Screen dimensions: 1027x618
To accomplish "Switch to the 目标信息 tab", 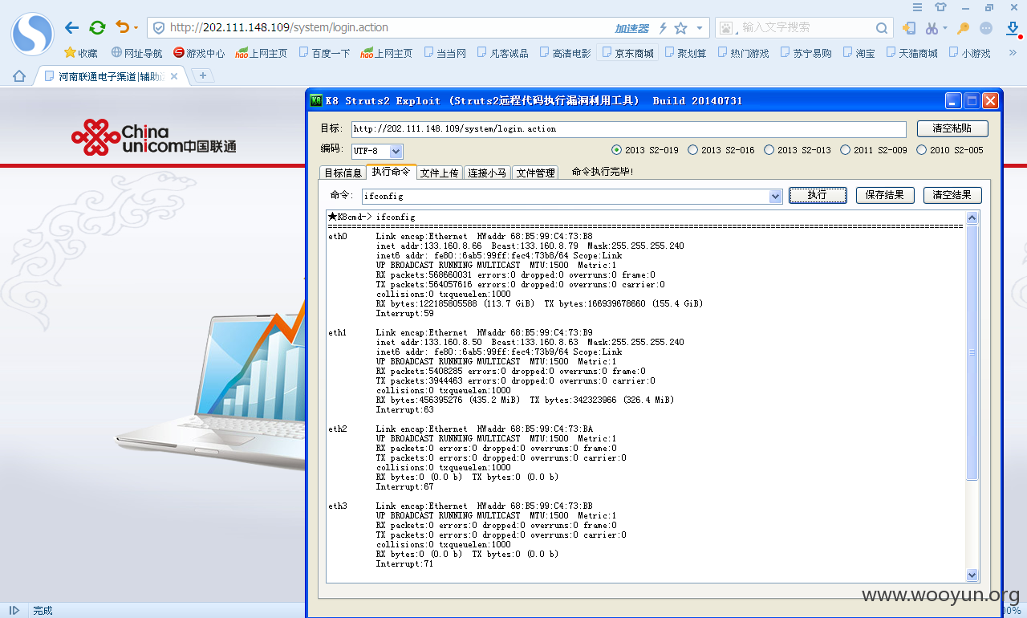I will (x=343, y=173).
